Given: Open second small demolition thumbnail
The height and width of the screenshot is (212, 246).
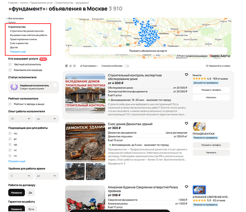Looking at the screenshot, I should pyautogui.click(x=96, y=171).
